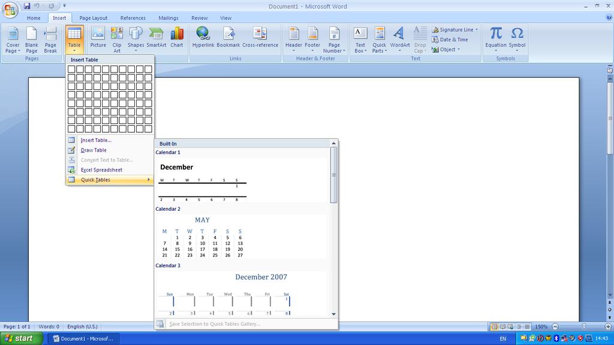Select Document1 taskbar button
This screenshot has height=345, width=614.
[83, 338]
